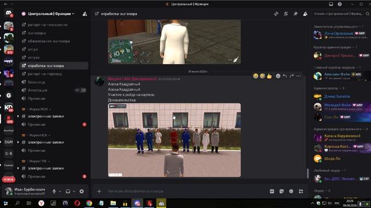This screenshot has width=371, height=208.
Task: Open the server with the G letter icon
Action: click(9, 95)
